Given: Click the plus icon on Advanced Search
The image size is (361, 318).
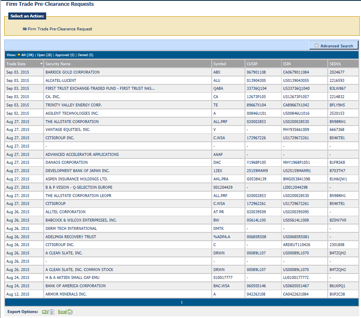Looking at the screenshot, I should tap(316, 46).
